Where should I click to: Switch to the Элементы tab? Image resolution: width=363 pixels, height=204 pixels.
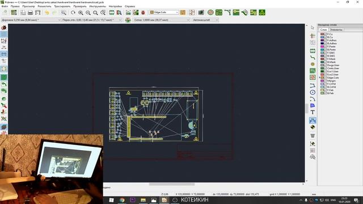tap(336, 29)
